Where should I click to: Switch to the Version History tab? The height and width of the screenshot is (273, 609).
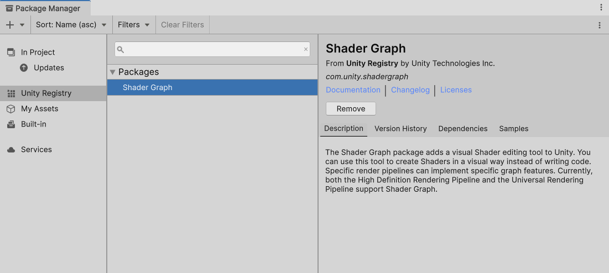tap(400, 129)
